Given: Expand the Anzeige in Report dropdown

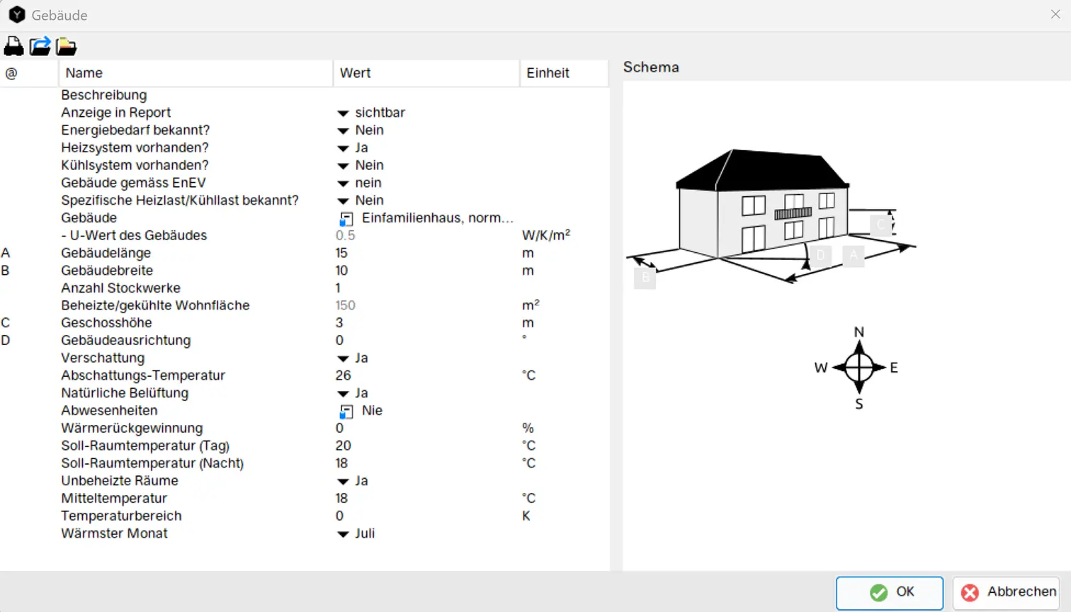Looking at the screenshot, I should tap(343, 113).
